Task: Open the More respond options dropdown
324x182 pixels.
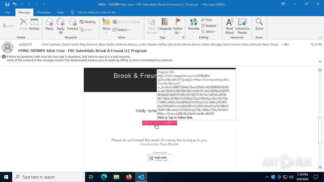Action: coord(87,30)
